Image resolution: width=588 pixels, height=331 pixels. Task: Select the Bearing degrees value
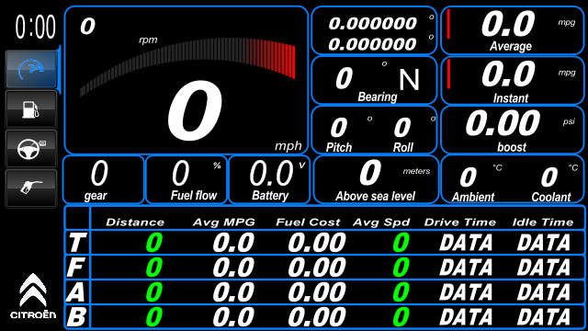(x=344, y=78)
